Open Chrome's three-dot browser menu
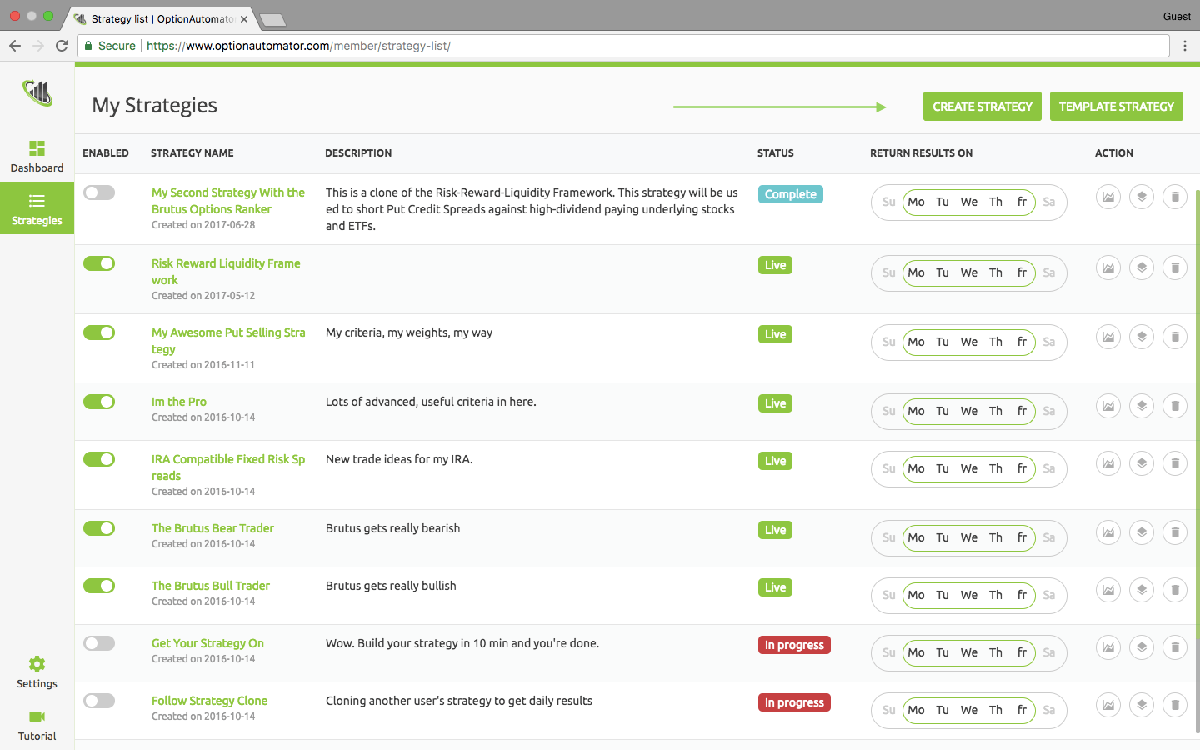1200x750 pixels. tap(1185, 46)
